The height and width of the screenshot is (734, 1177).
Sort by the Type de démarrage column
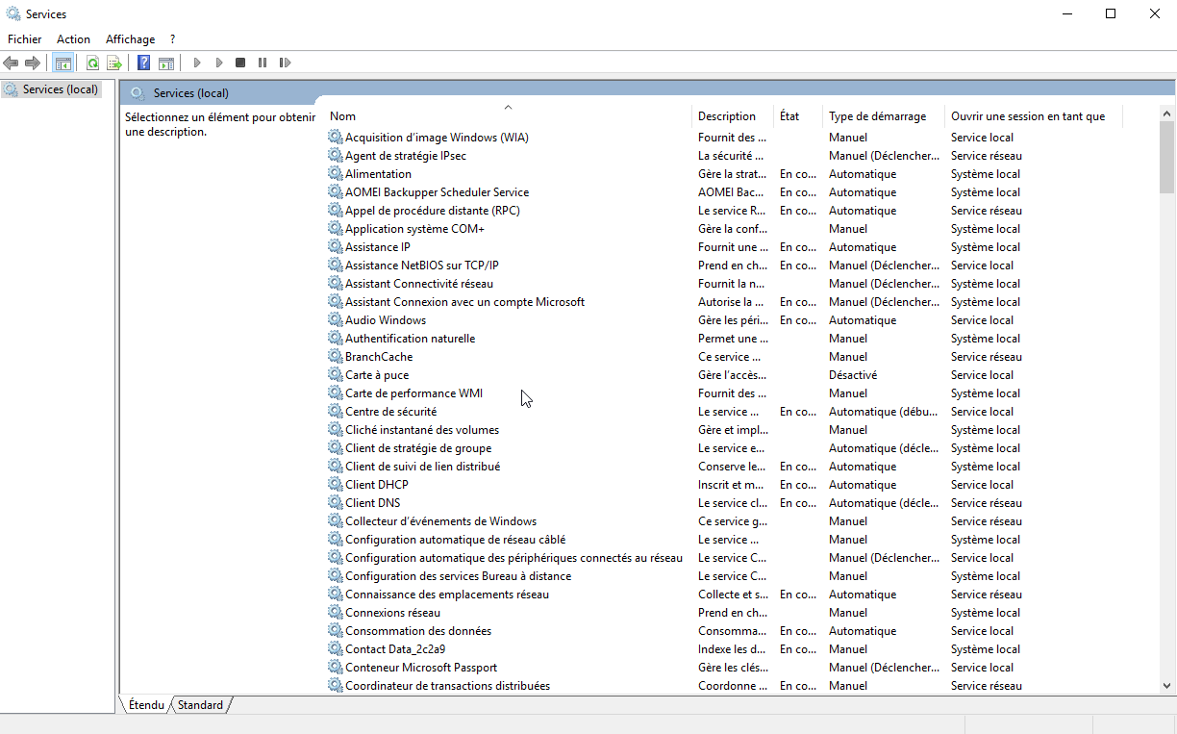[877, 116]
